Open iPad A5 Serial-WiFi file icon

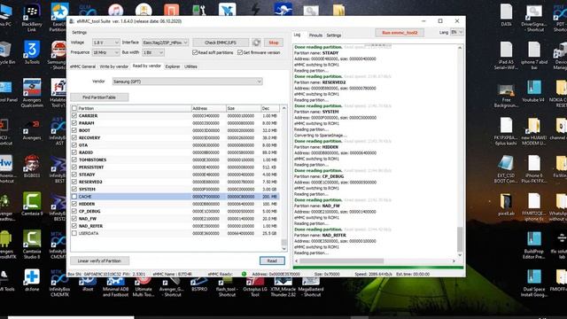[506, 56]
